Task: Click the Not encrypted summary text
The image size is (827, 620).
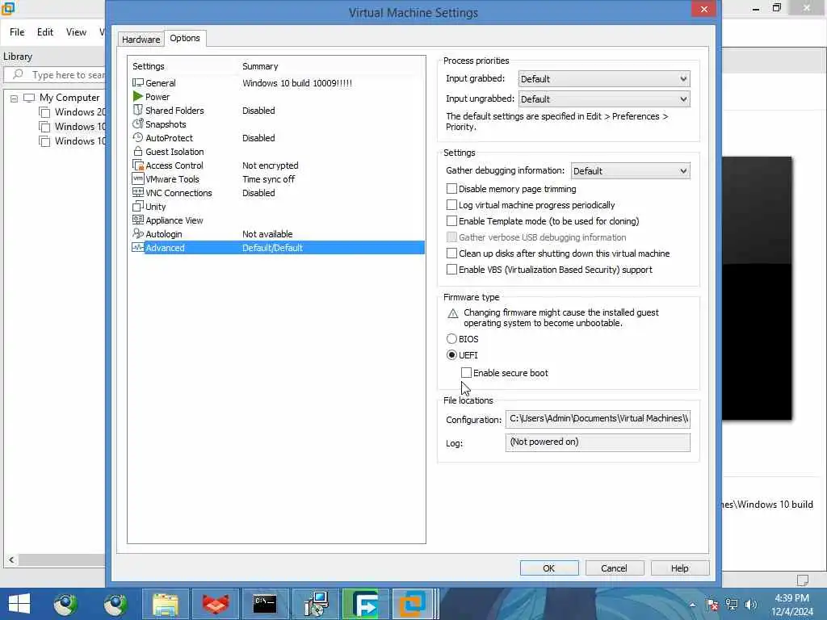Action: click(270, 165)
